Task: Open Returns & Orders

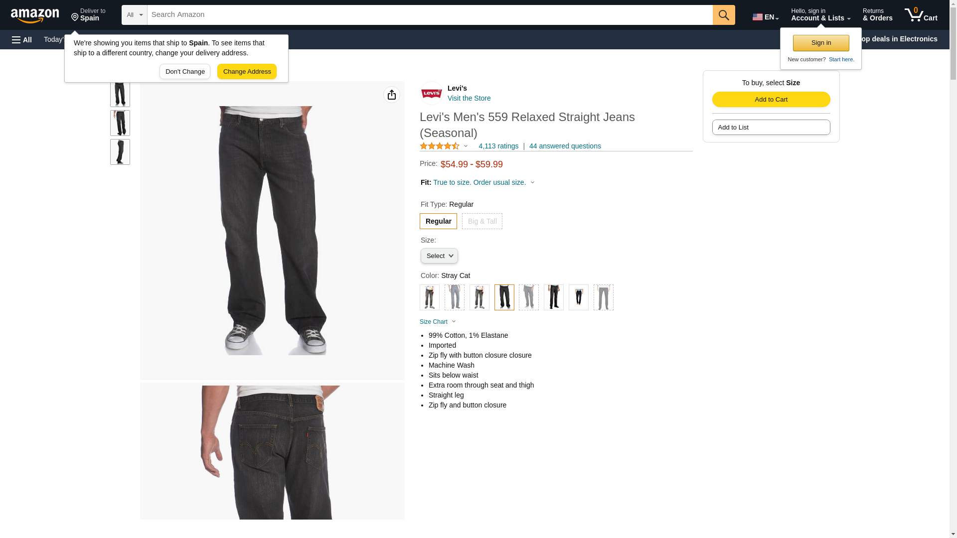Action: [877, 15]
